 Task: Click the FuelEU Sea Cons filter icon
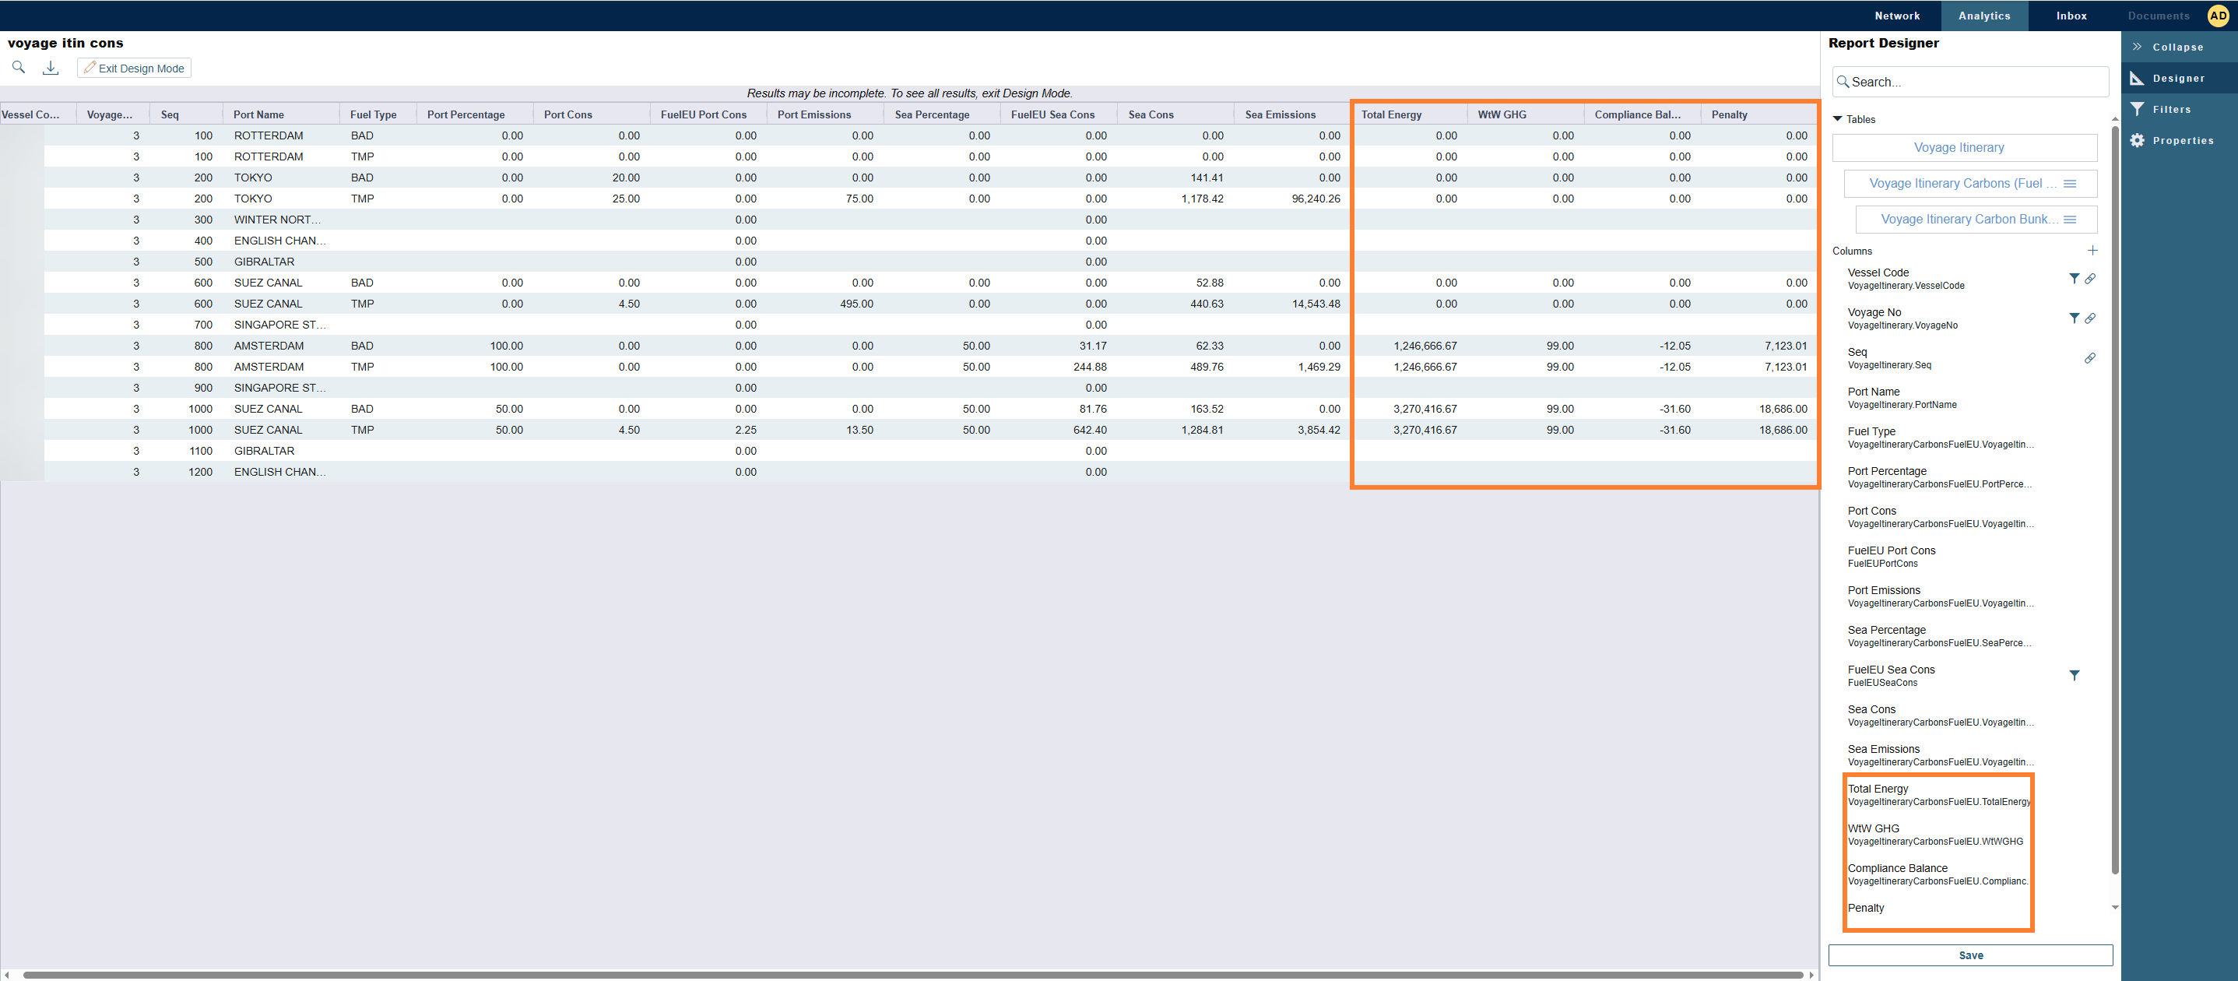2074,675
